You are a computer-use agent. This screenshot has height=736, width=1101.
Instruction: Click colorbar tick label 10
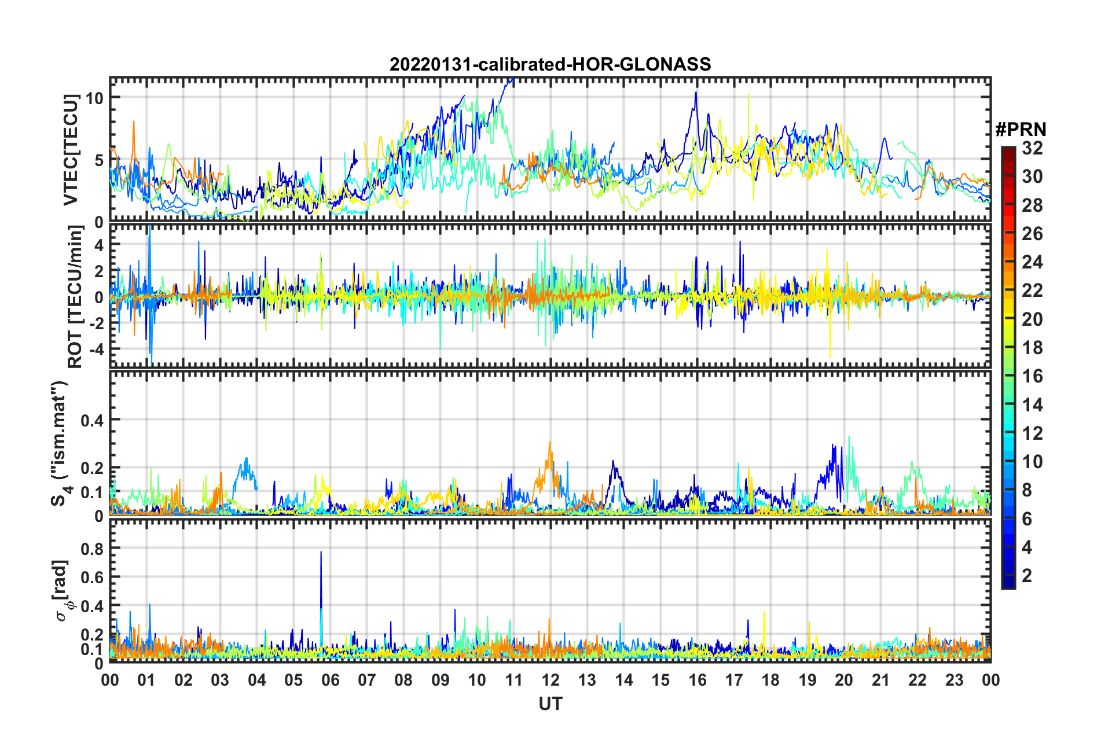tap(1032, 461)
